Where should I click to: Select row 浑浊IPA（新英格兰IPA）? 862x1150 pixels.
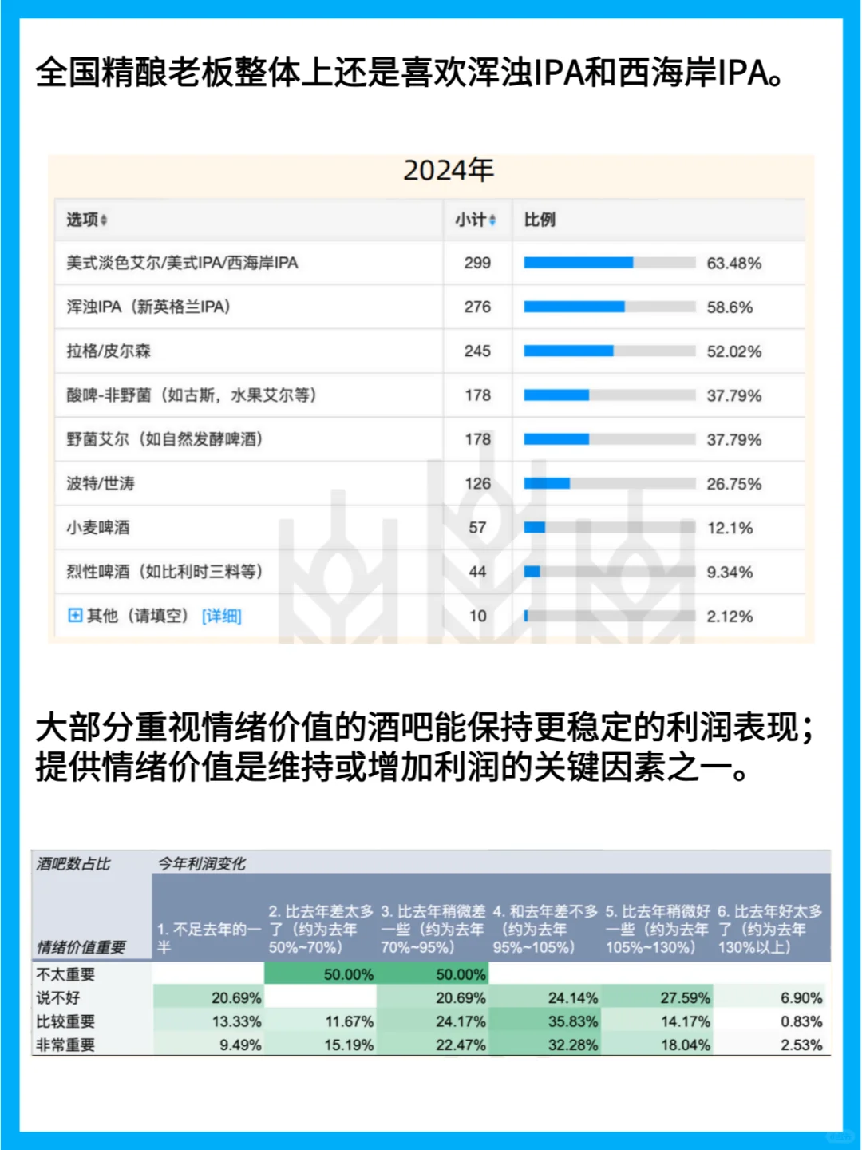pyautogui.click(x=430, y=307)
